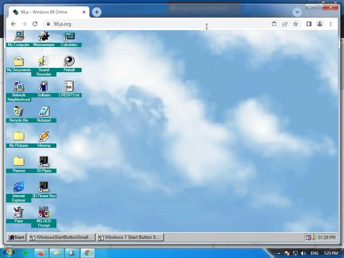Open the My Pictures folder

tap(19, 140)
